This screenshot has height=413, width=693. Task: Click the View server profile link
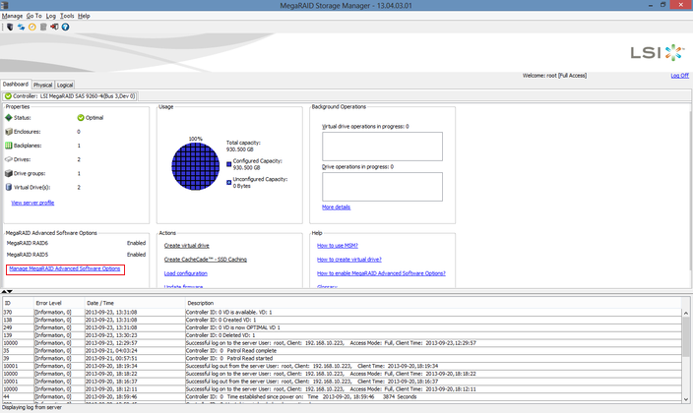point(32,202)
